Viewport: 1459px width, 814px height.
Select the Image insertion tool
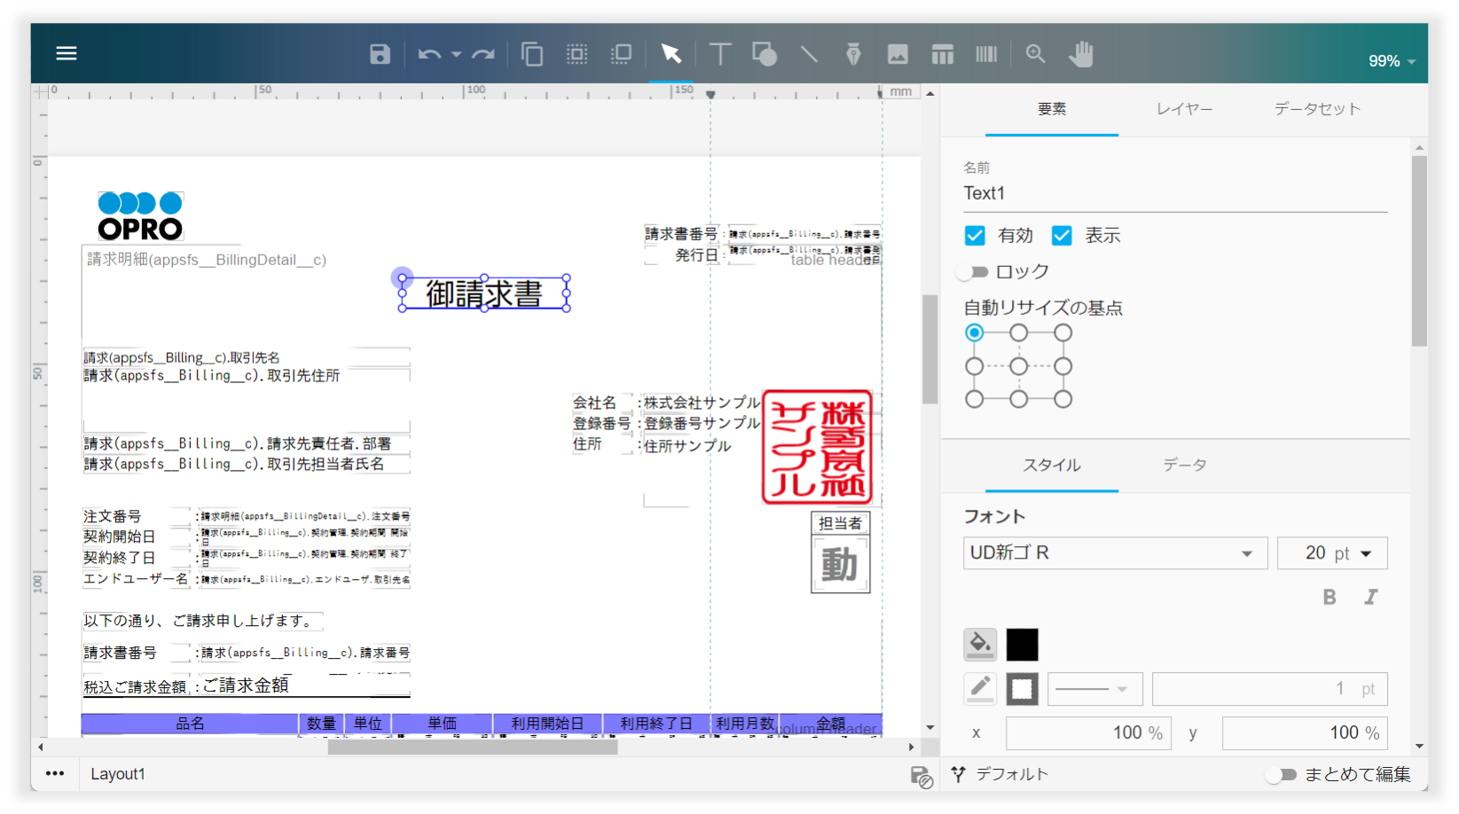[898, 54]
